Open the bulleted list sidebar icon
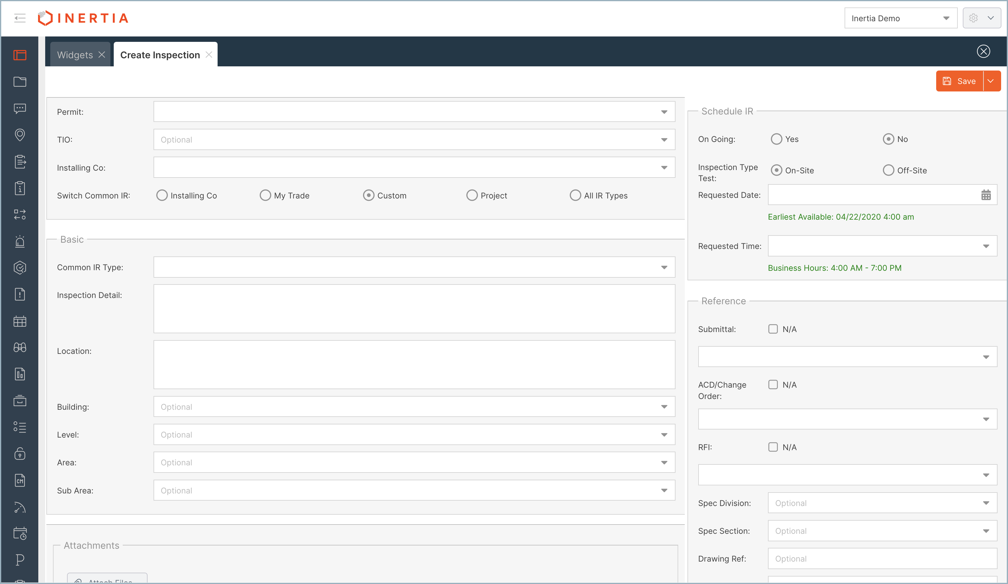 tap(19, 427)
